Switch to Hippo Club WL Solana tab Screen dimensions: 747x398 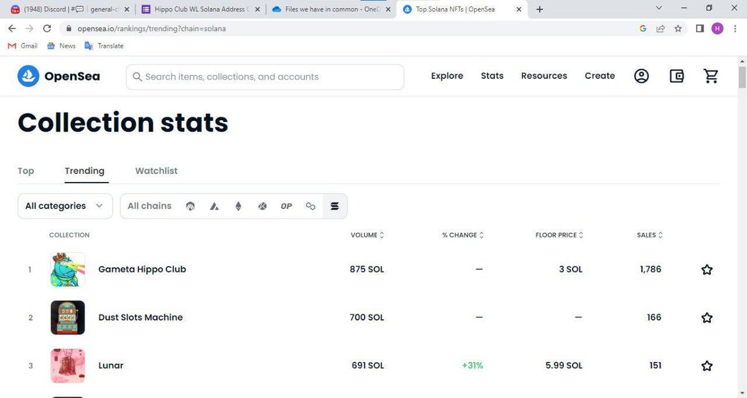click(200, 9)
